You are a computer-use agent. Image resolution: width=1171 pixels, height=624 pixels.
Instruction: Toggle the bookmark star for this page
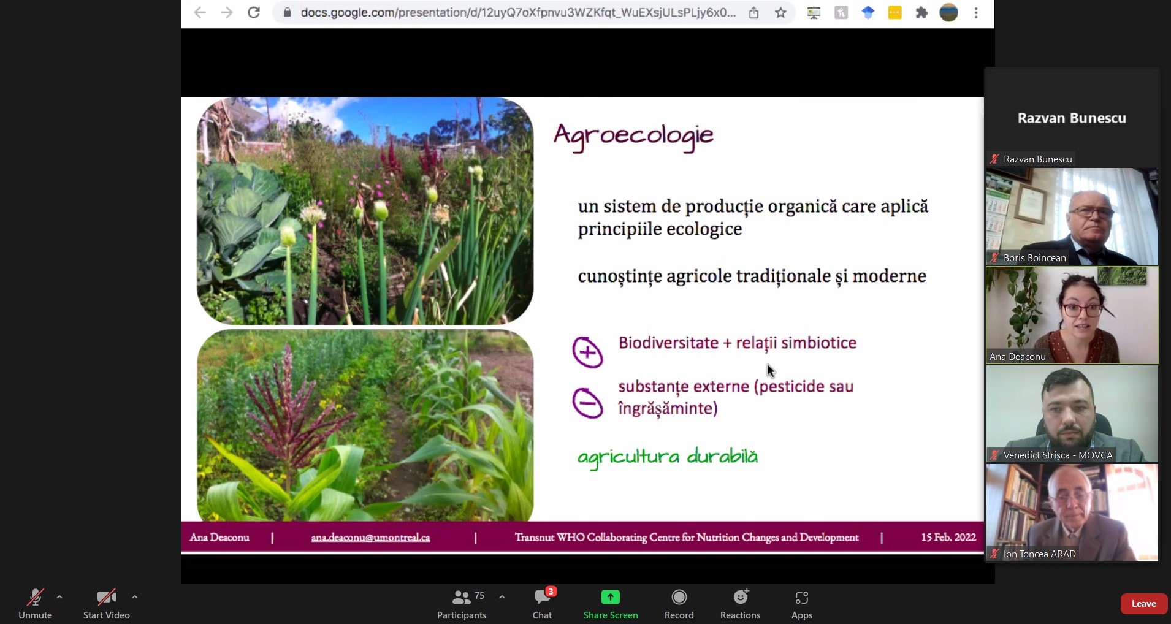coord(780,12)
